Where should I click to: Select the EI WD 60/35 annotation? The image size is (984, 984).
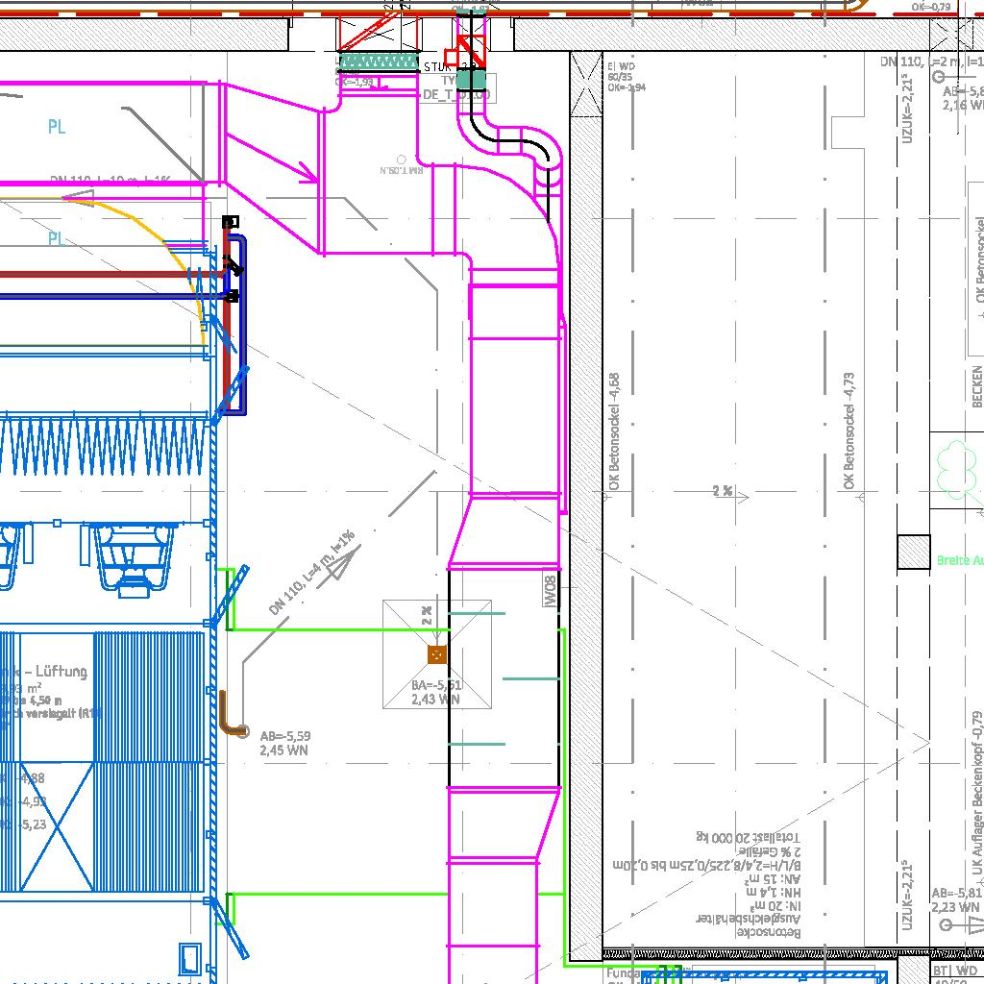620,76
